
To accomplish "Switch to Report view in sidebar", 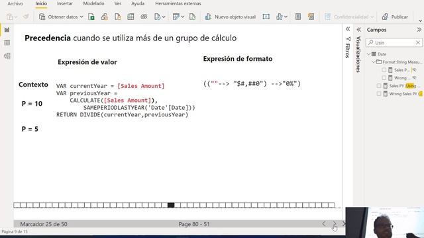I will (x=7, y=30).
